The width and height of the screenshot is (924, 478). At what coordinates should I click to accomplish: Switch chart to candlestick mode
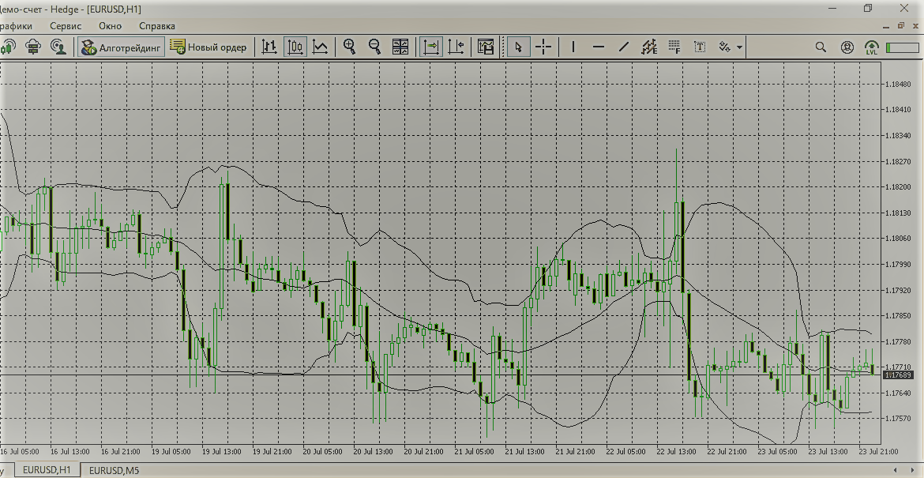tap(295, 47)
